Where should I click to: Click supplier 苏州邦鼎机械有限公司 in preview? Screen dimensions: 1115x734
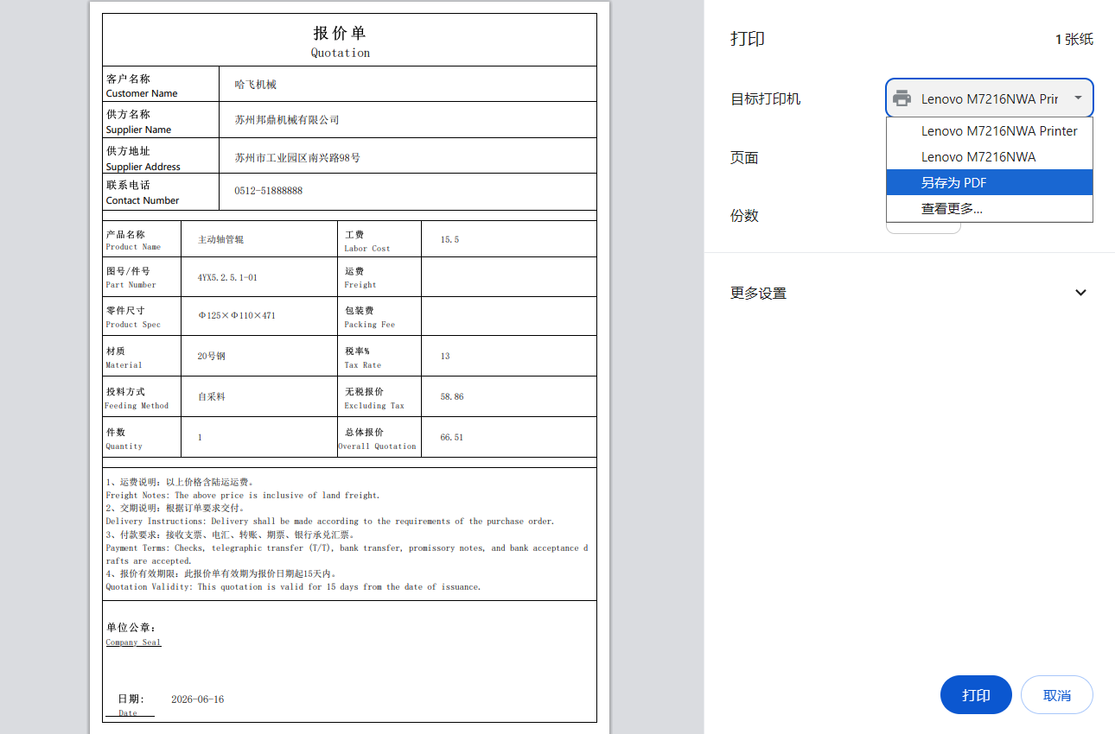(287, 120)
